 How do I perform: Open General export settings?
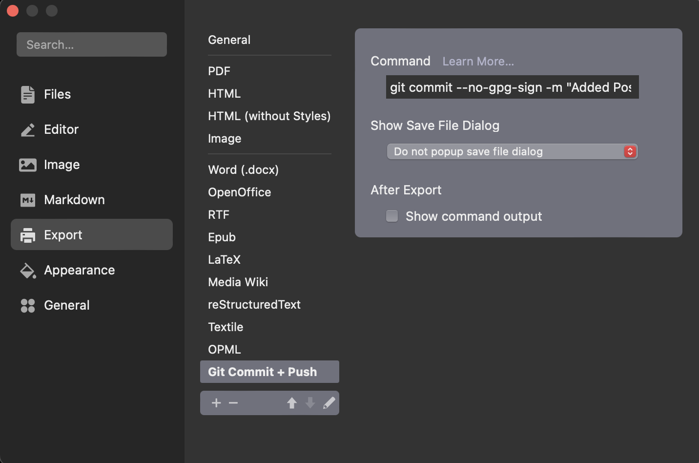tap(229, 40)
